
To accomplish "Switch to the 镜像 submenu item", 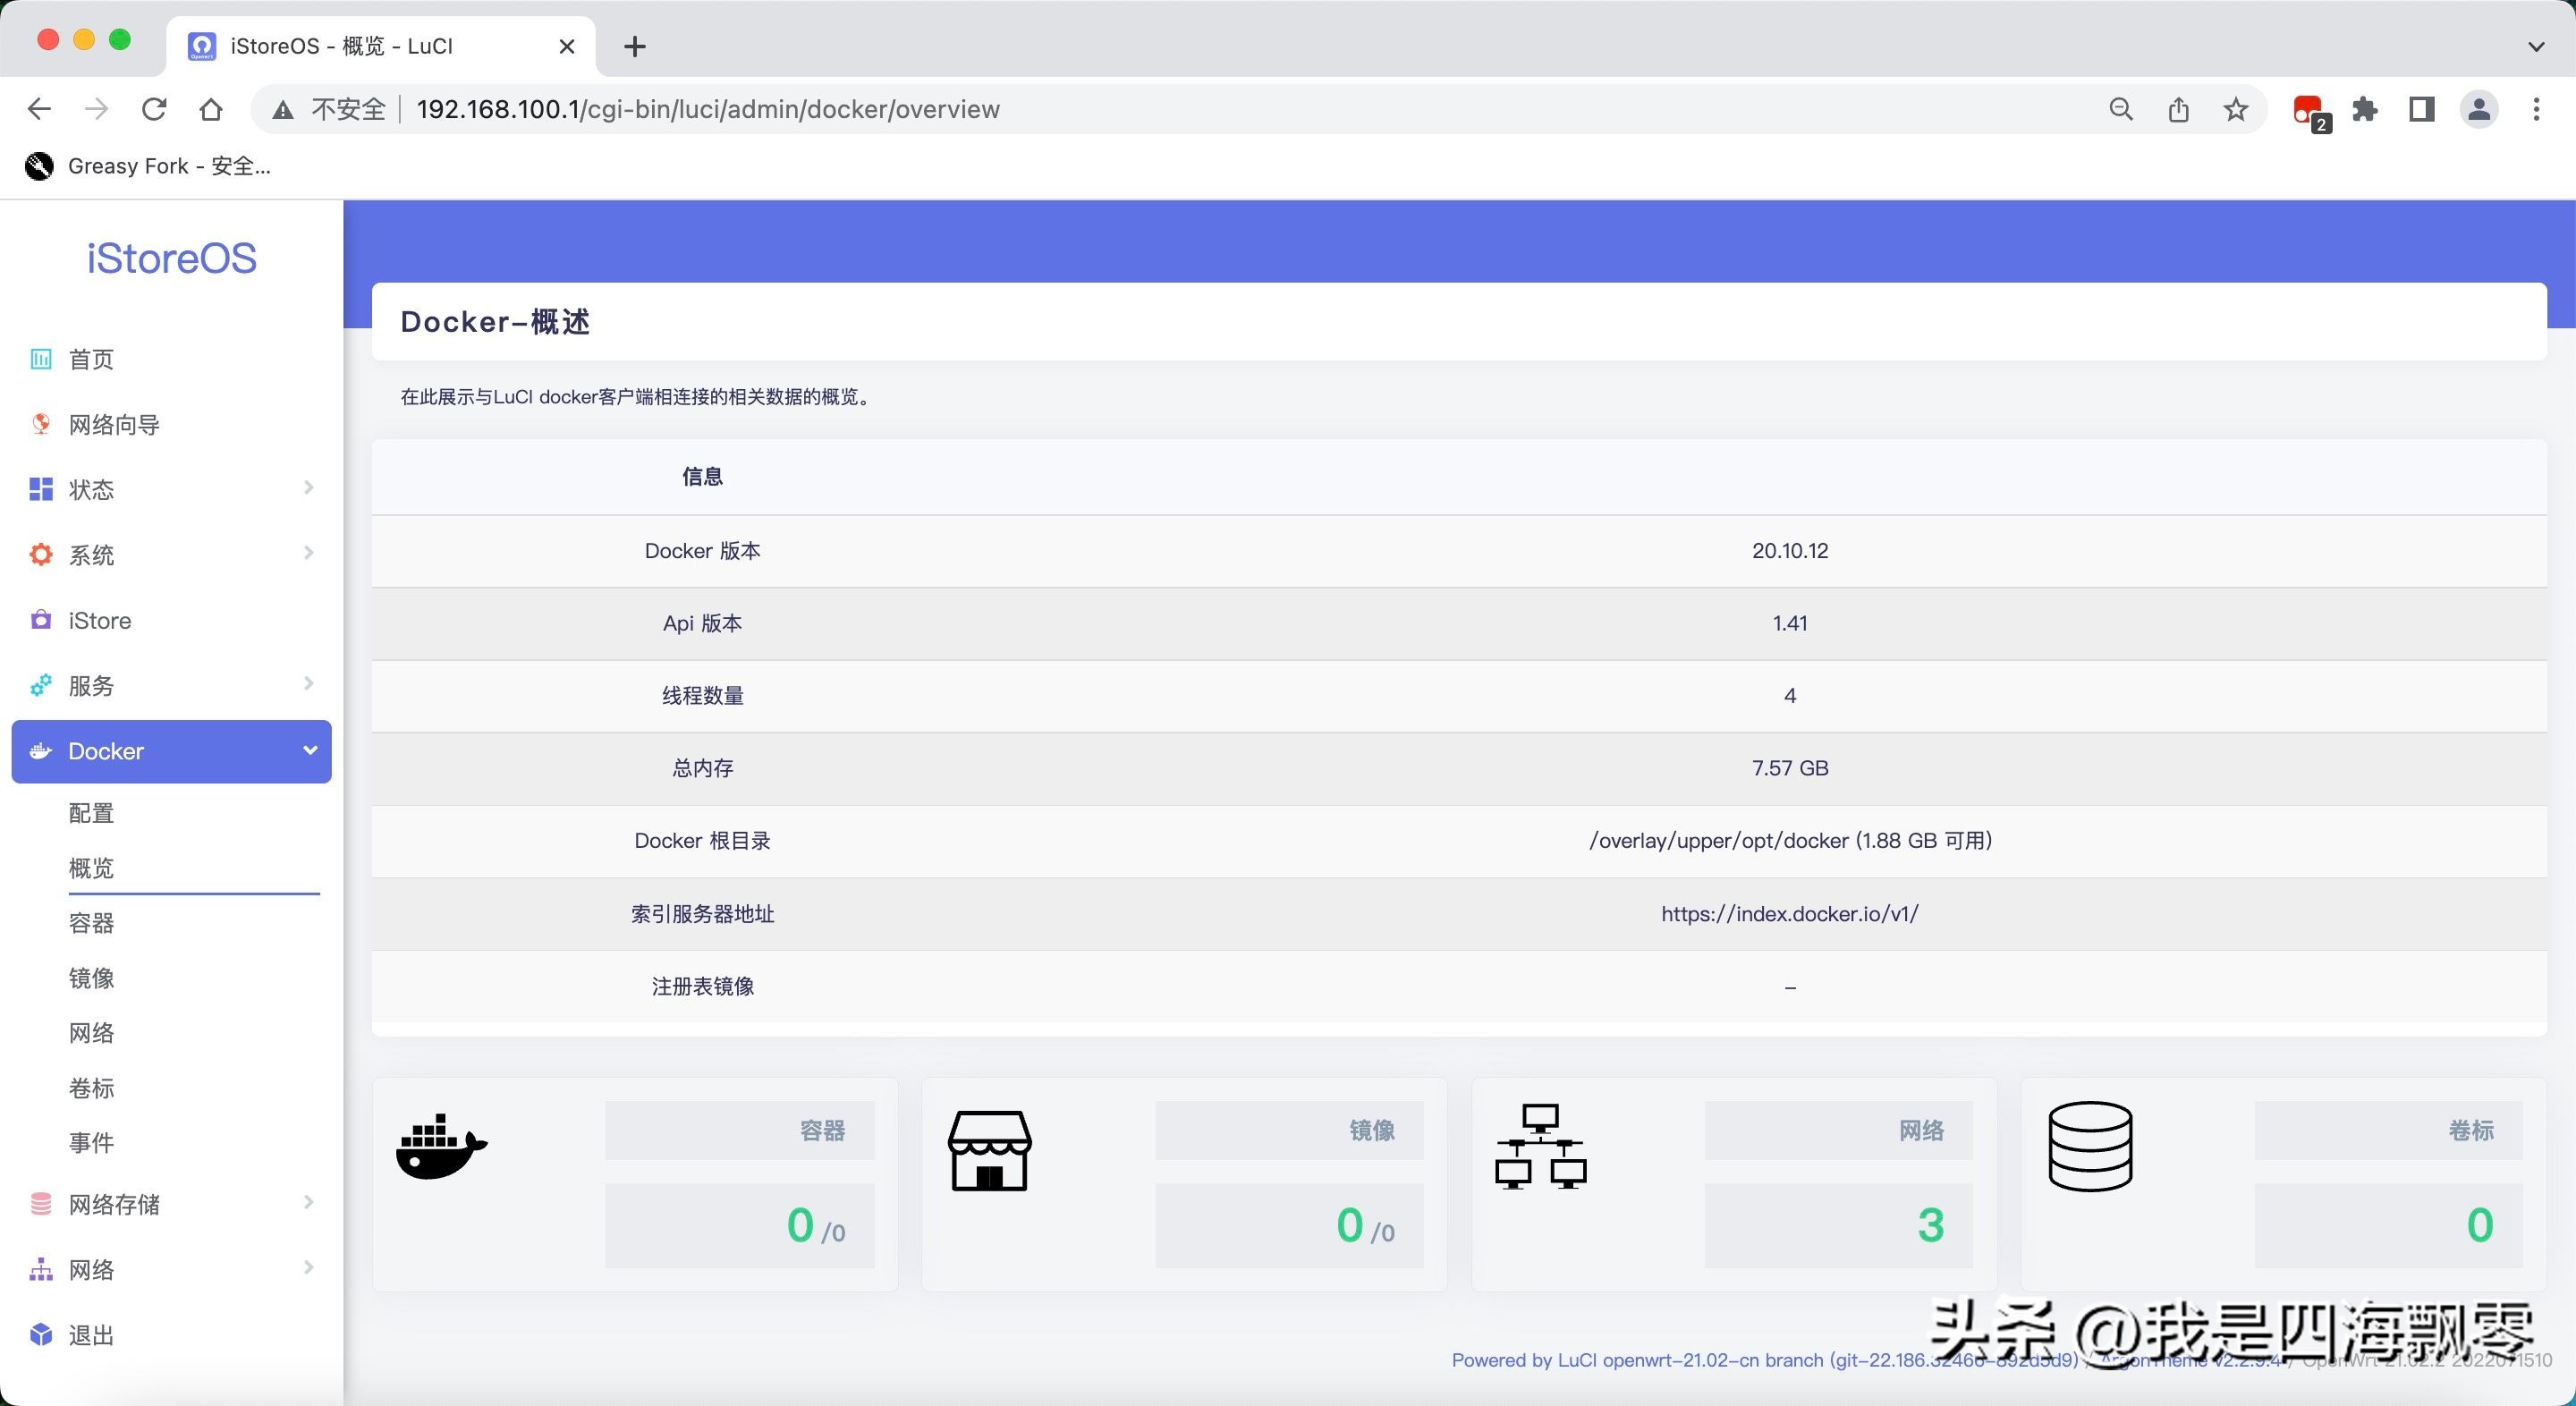I will click(x=91, y=978).
